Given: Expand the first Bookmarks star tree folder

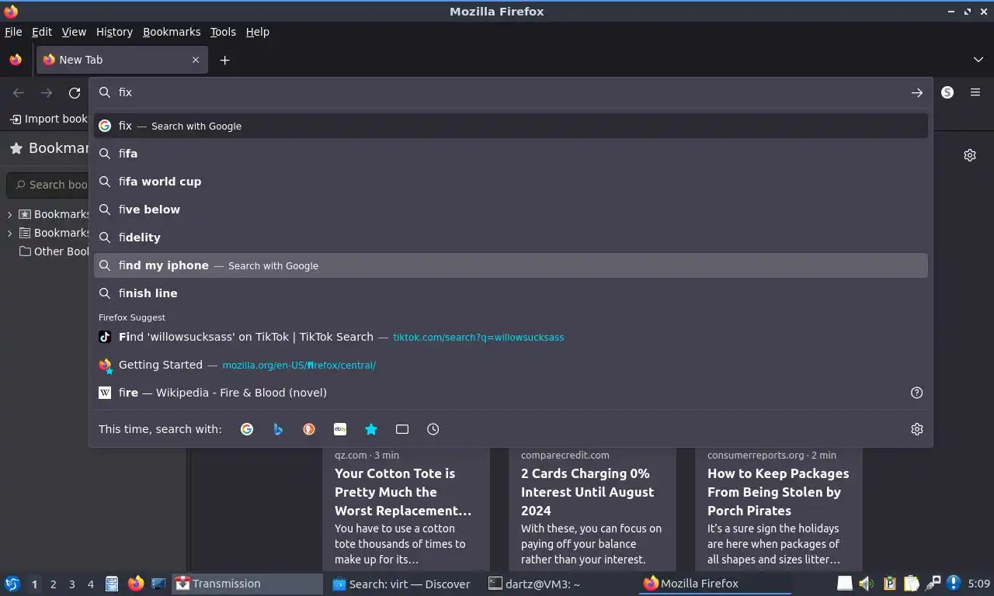Looking at the screenshot, I should [9, 214].
